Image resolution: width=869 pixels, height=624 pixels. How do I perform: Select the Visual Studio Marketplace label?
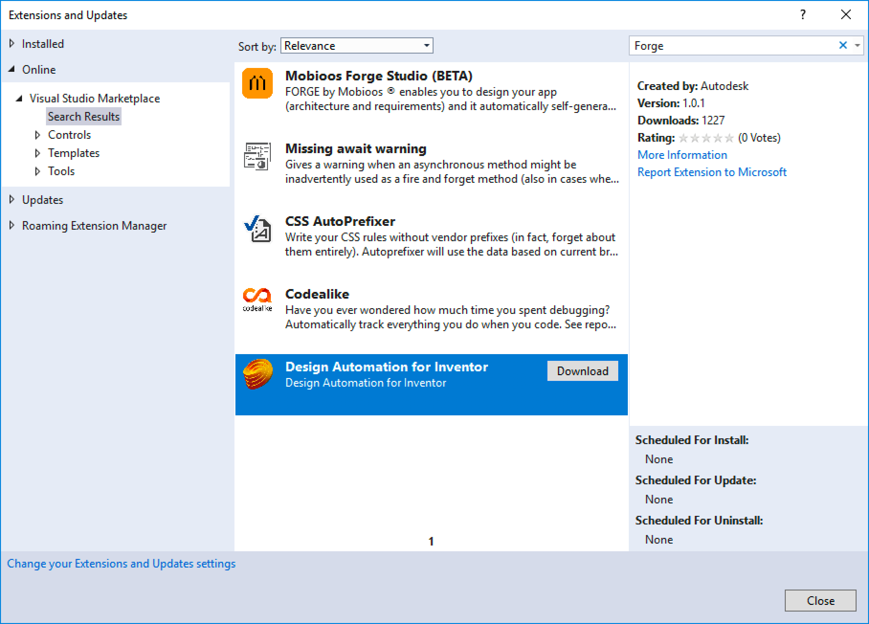[95, 98]
